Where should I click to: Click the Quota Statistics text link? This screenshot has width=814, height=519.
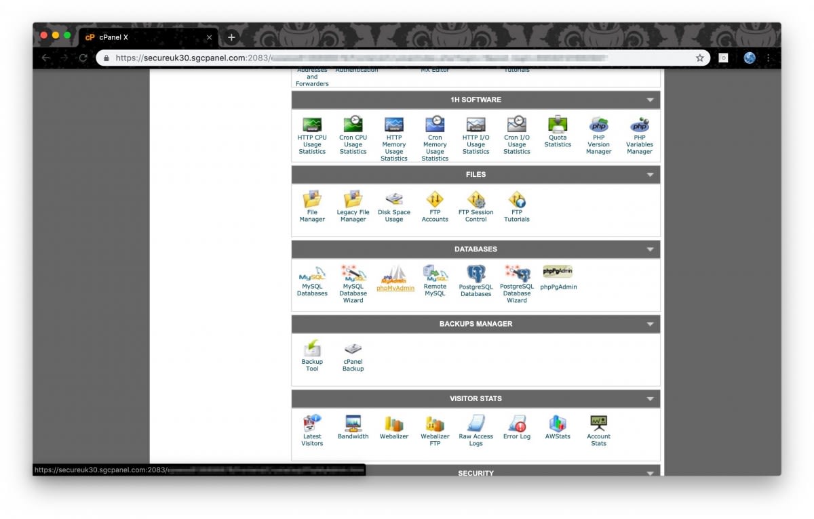click(x=558, y=141)
